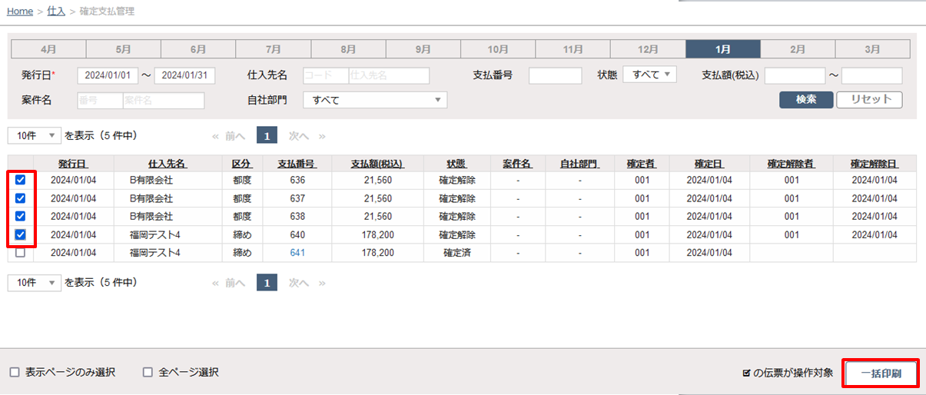Switch to the 2月 month tab
This screenshot has width=926, height=395.
(x=798, y=49)
